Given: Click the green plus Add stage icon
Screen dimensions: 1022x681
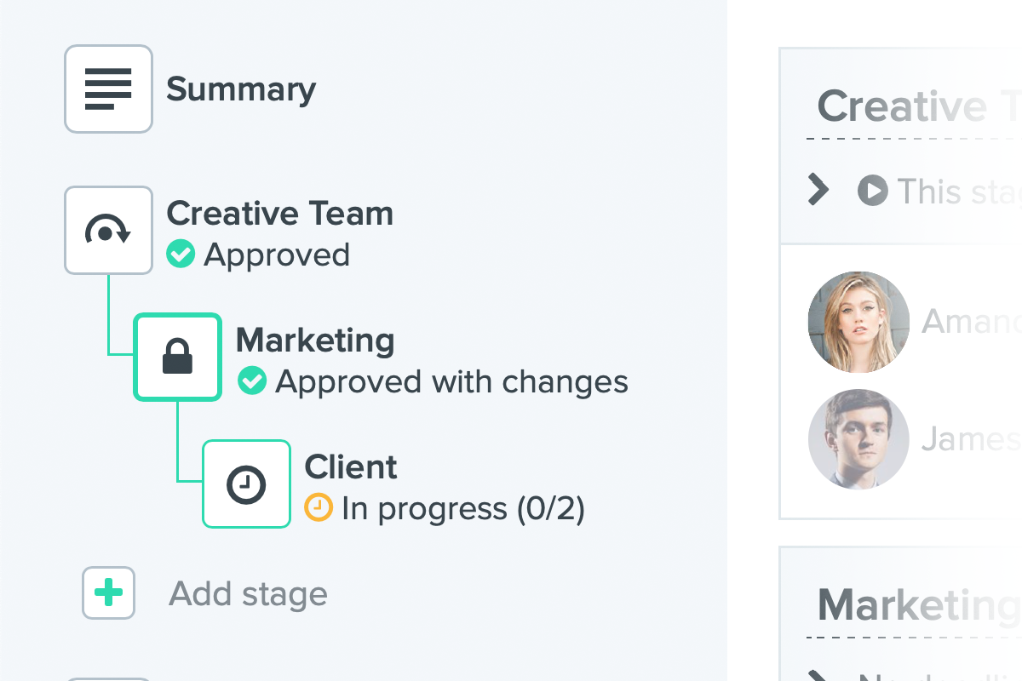Looking at the screenshot, I should [108, 592].
